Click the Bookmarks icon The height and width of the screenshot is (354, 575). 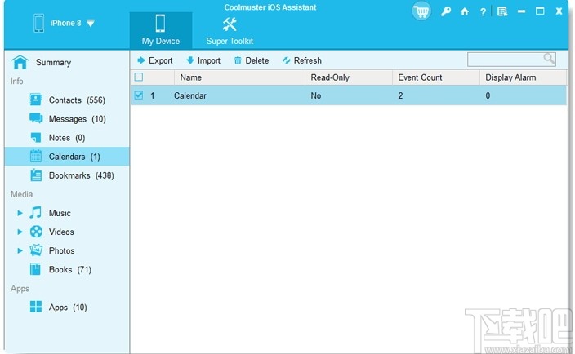coord(36,175)
